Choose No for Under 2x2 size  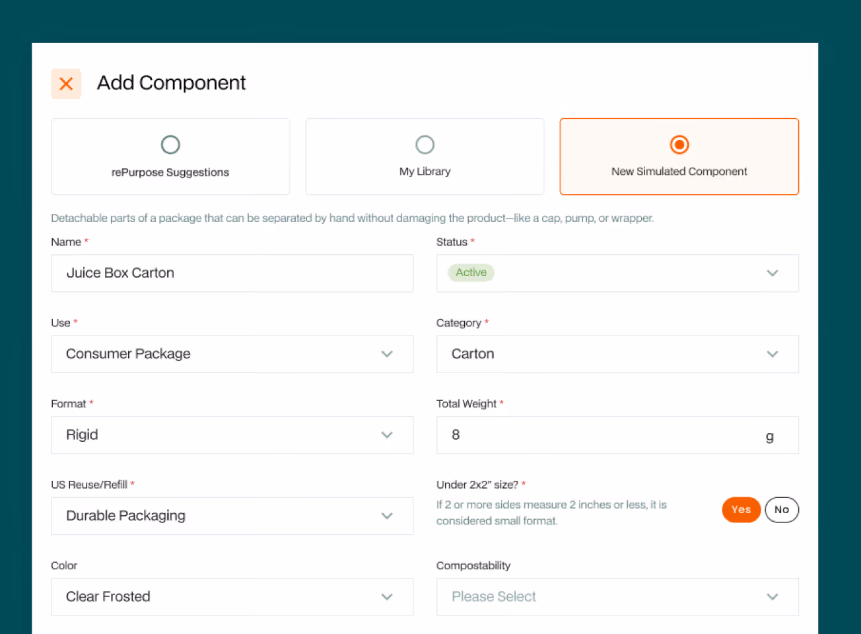point(782,510)
